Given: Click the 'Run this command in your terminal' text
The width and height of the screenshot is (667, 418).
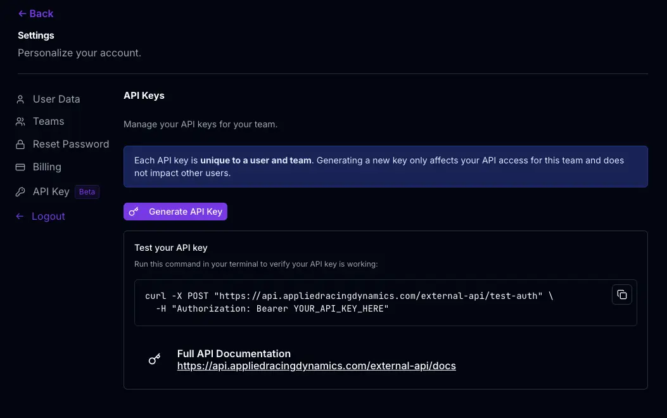Looking at the screenshot, I should [256, 264].
